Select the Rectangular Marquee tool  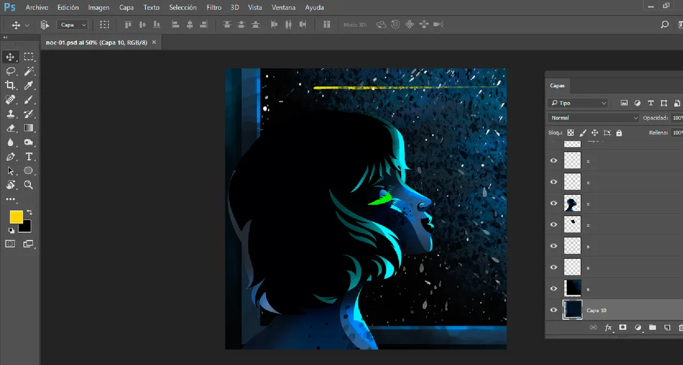tap(28, 57)
